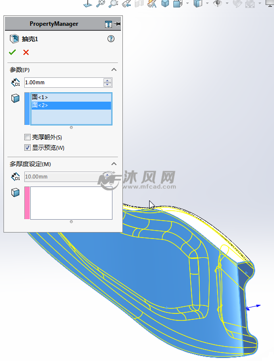This screenshot has height=361, width=274.
Task: Open the Display Style dropdown arrow
Action: pyautogui.click(x=207, y=3)
